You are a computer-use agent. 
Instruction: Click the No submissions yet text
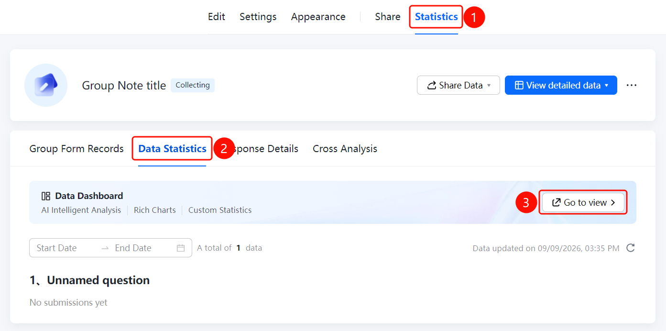pyautogui.click(x=68, y=302)
